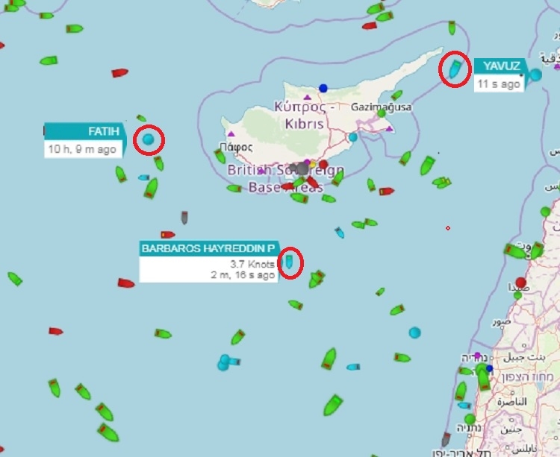Screen dimensions: 560x457
Task: Select the blue dot on Cyprus north coast
Action: pyautogui.click(x=323, y=88)
